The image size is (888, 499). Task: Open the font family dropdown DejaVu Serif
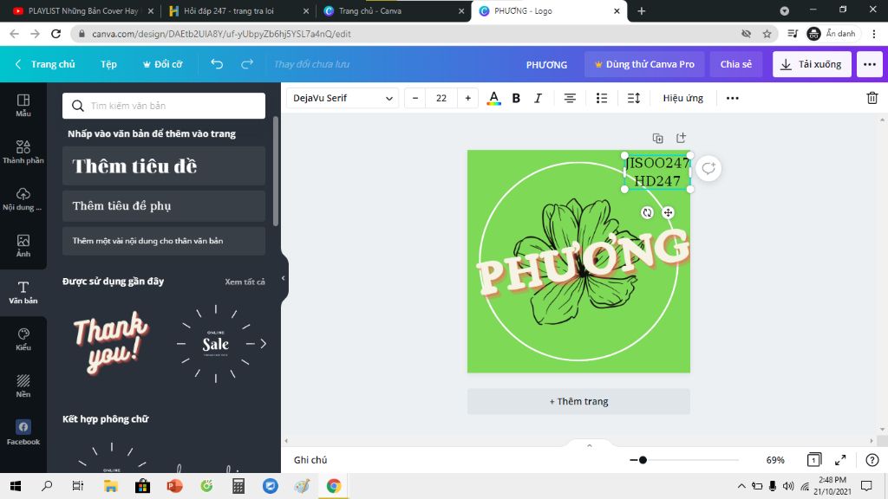pyautogui.click(x=343, y=99)
